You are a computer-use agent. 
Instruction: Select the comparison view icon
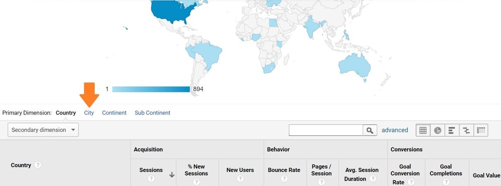(x=466, y=130)
